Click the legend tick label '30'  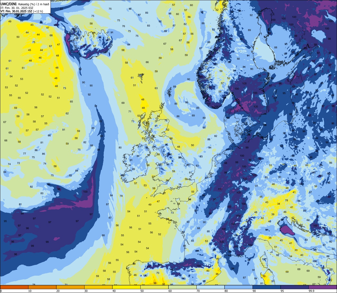[x=86, y=291]
